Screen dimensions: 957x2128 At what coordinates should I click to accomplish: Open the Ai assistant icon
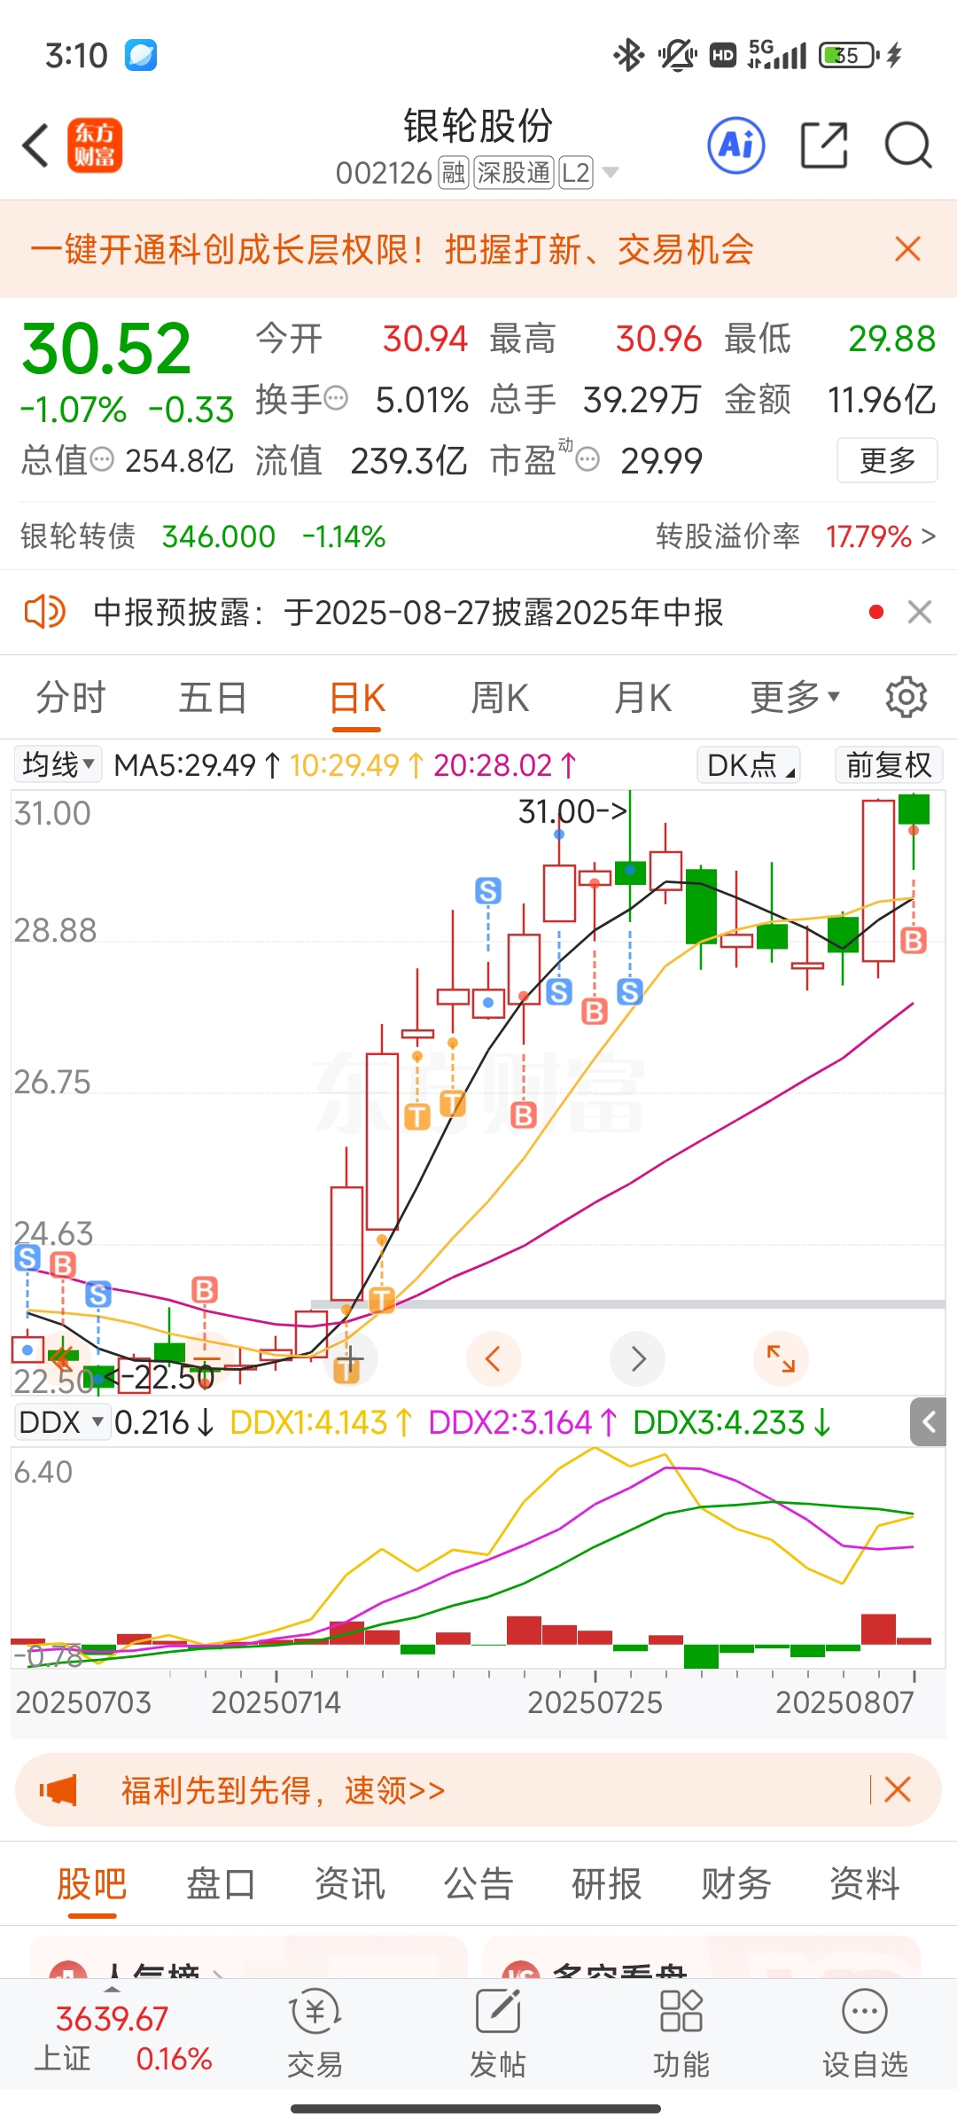[x=736, y=145]
